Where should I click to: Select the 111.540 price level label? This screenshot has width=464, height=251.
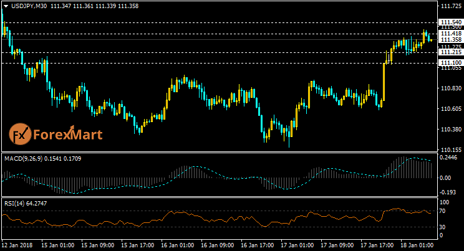[x=451, y=22]
